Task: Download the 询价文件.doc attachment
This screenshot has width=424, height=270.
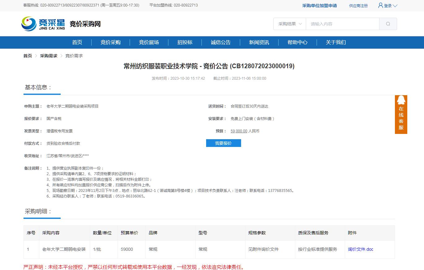Action: tap(361, 249)
